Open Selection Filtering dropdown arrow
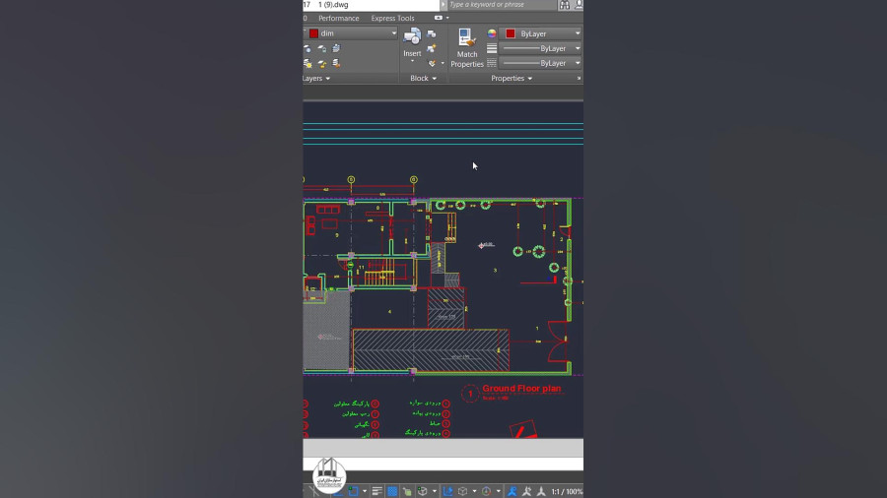 coord(473,492)
